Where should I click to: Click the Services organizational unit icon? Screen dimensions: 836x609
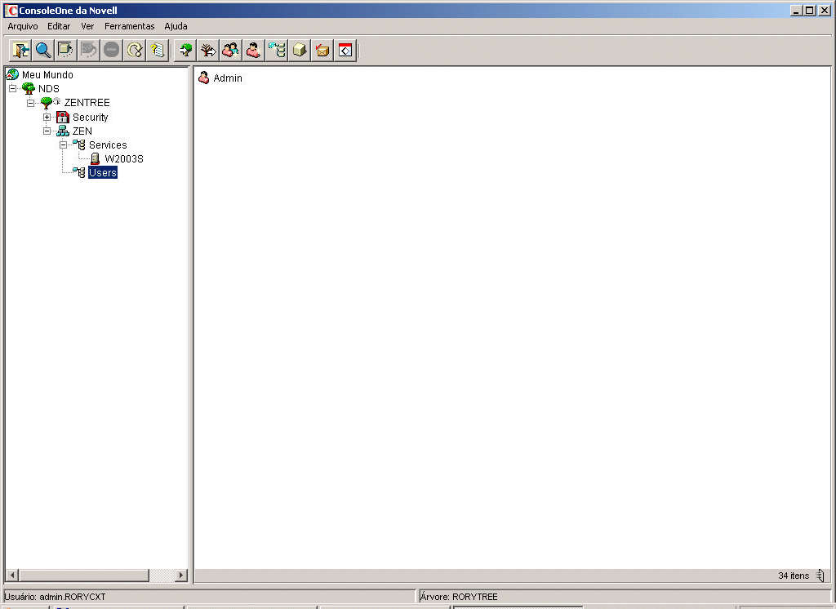tap(79, 144)
